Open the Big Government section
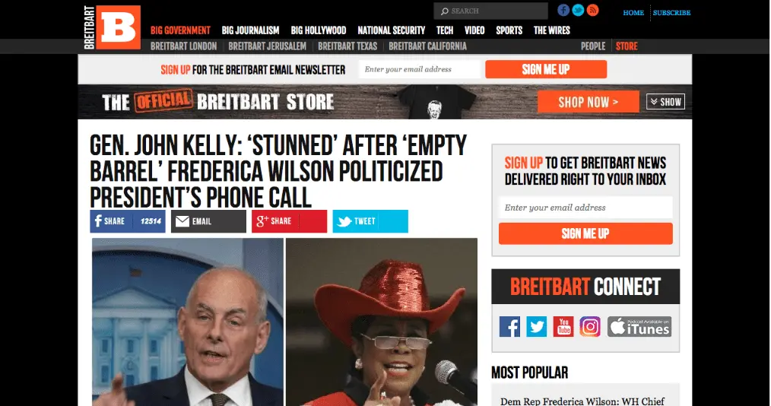 pyautogui.click(x=180, y=30)
